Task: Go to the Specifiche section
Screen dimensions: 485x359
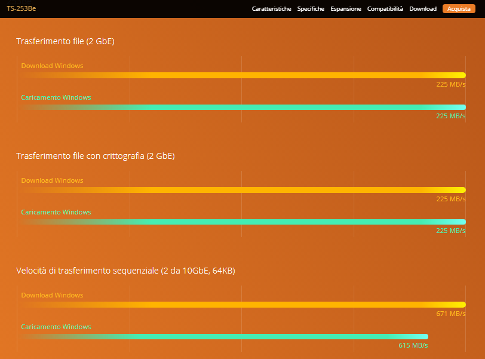Action: (x=311, y=8)
